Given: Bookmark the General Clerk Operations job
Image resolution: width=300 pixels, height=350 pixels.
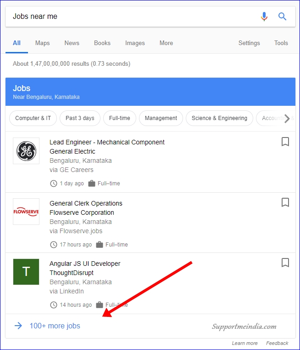Looking at the screenshot, I should (285, 202).
